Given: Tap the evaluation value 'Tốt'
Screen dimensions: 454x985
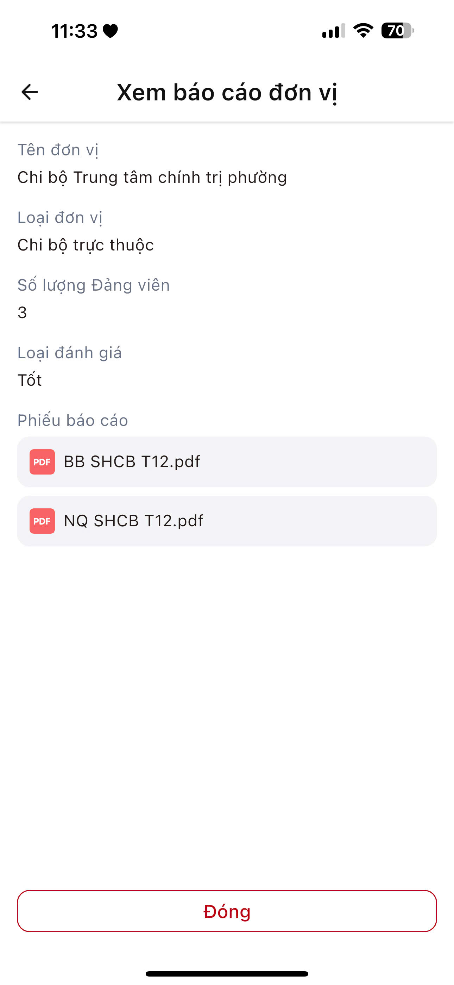Looking at the screenshot, I should pos(30,380).
